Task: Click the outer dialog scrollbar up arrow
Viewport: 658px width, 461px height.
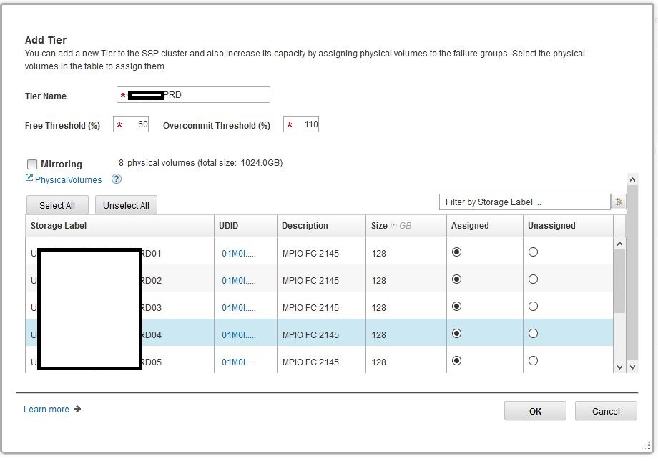Action: click(x=632, y=179)
